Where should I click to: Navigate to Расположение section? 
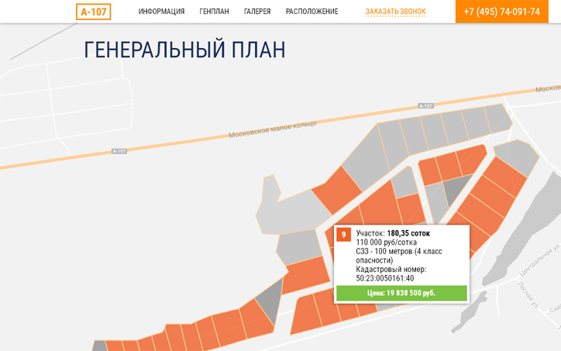(311, 12)
